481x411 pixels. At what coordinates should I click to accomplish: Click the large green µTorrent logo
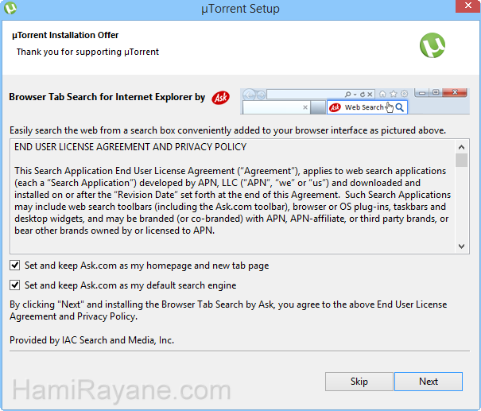[x=433, y=45]
